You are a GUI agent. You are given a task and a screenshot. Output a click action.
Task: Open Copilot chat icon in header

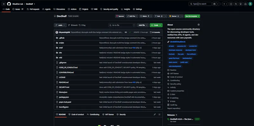coord(215,4)
